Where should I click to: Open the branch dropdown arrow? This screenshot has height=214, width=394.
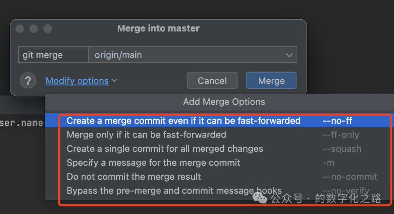coord(289,55)
